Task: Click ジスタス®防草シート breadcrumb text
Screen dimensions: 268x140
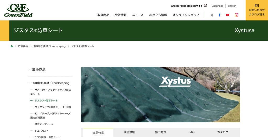Action: (82, 46)
